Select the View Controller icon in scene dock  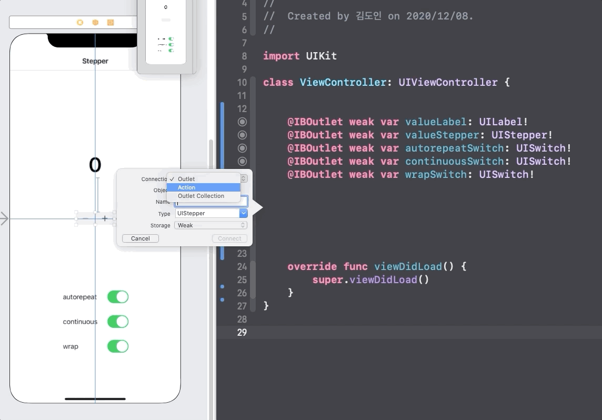coord(80,23)
